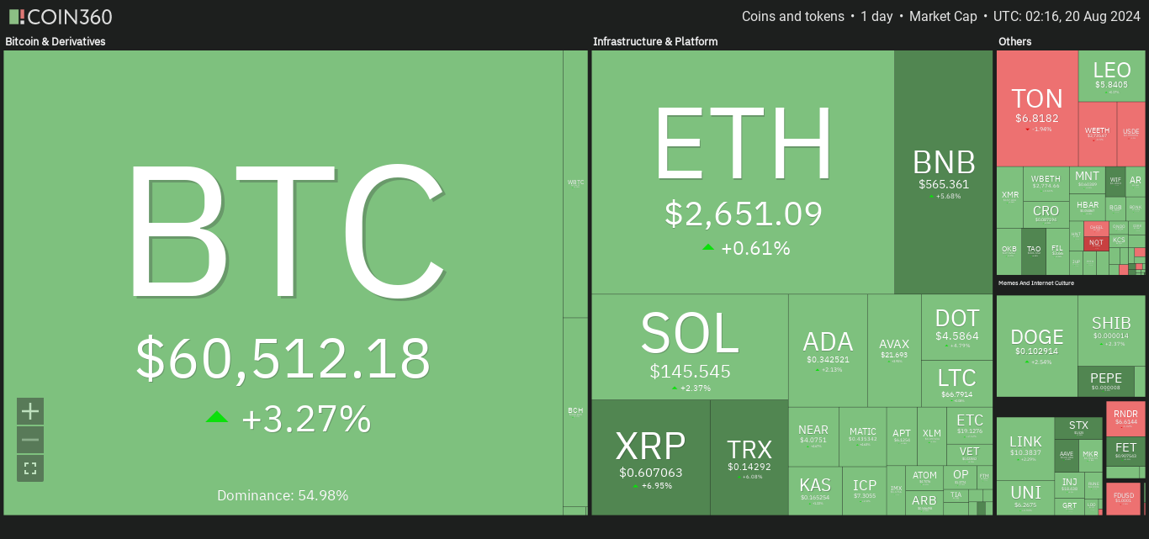1149x539 pixels.
Task: Zoom out with the minus button
Action: [30, 440]
